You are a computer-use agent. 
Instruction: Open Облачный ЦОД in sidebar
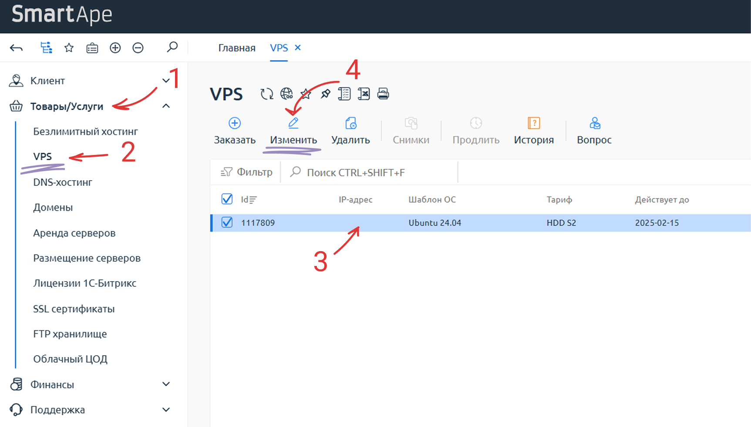pos(70,359)
